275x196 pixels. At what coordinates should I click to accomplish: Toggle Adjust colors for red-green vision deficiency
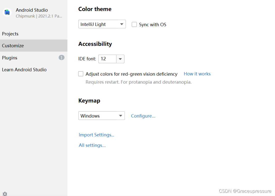(x=81, y=74)
